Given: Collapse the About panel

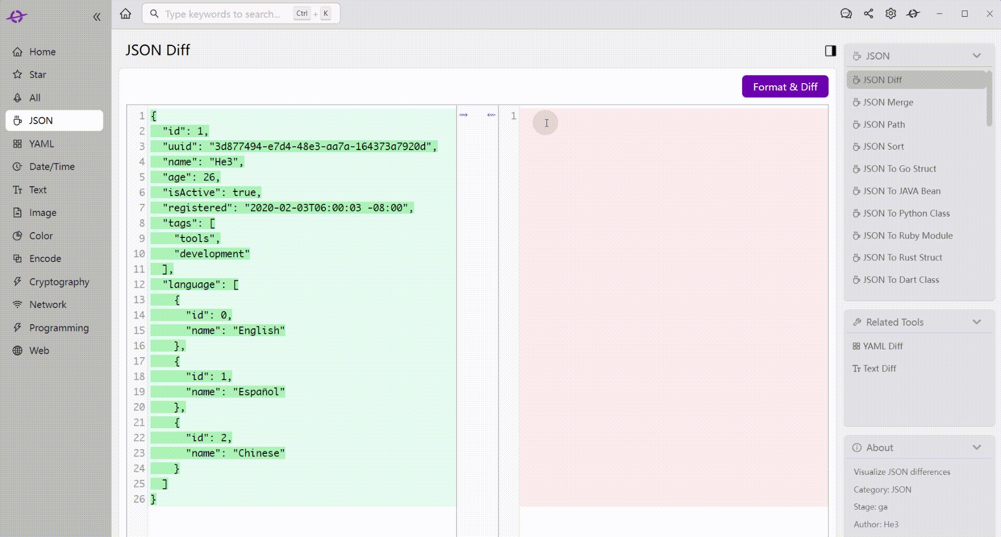Looking at the screenshot, I should [x=976, y=448].
